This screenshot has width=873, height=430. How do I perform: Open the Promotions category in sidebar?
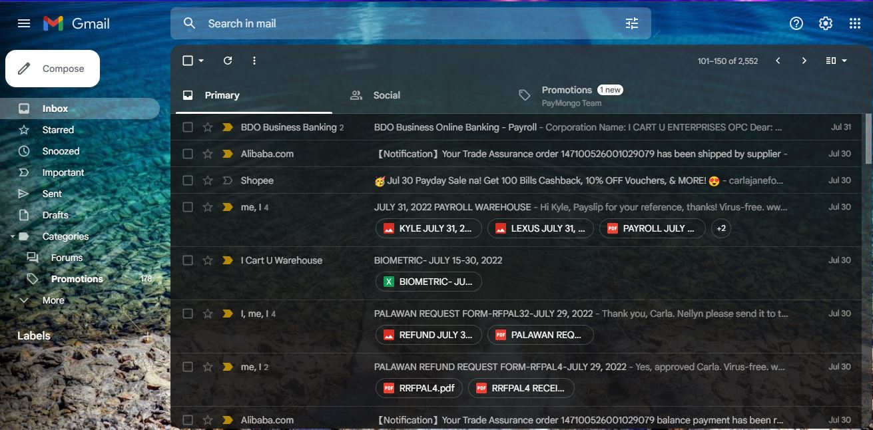(x=80, y=279)
